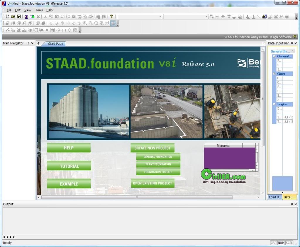Open the View menu
This screenshot has width=300, height=247.
coord(28,10)
